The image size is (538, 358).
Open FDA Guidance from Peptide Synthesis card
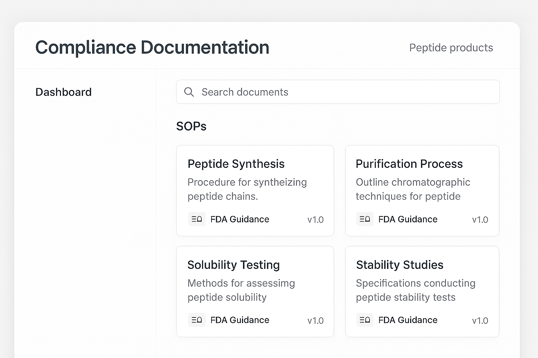pos(240,219)
